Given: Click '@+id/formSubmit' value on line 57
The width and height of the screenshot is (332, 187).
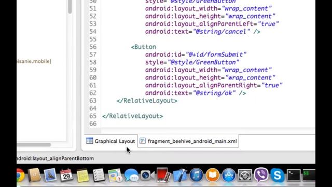Looking at the screenshot, I should (216, 55).
